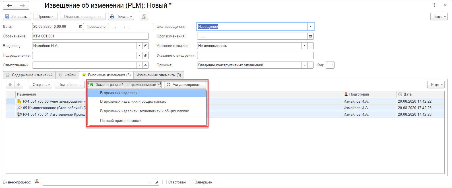Screen dimensions: 452x188
Task: Open calendar for Срок изменения field
Action: tap(310, 36)
